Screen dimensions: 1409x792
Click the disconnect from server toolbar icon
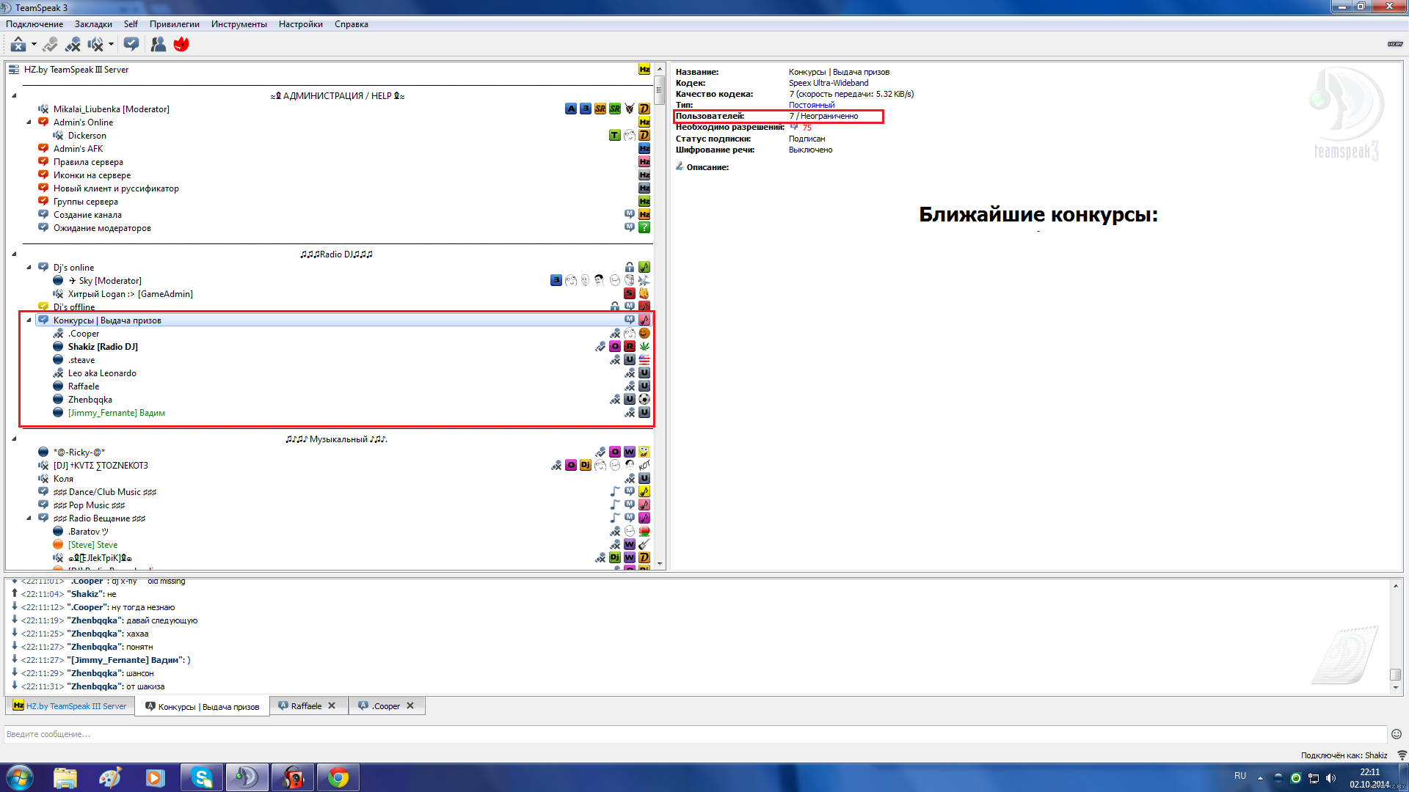click(18, 45)
